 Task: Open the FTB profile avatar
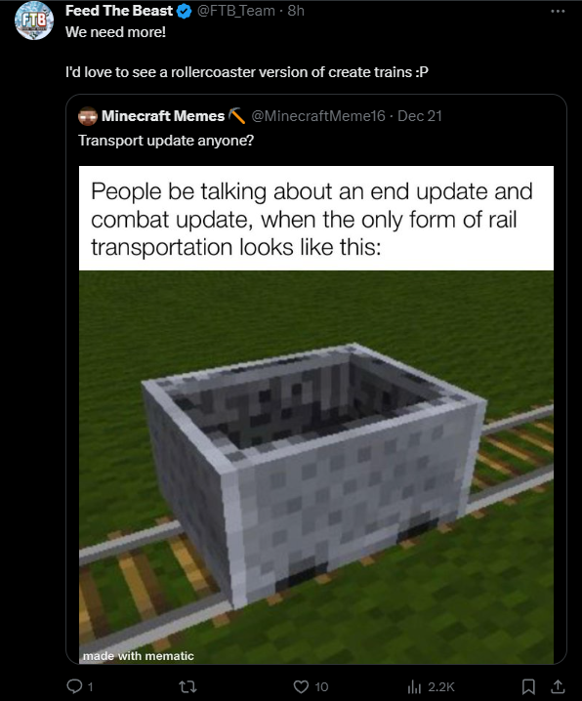tap(34, 21)
